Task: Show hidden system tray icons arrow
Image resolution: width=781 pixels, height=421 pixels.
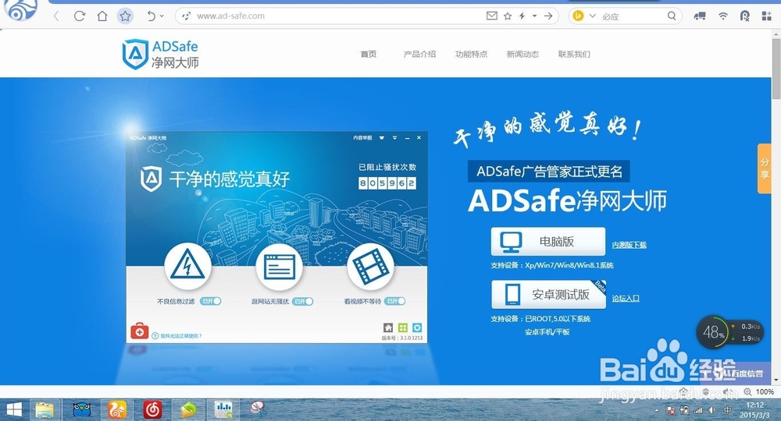Action: (657, 411)
